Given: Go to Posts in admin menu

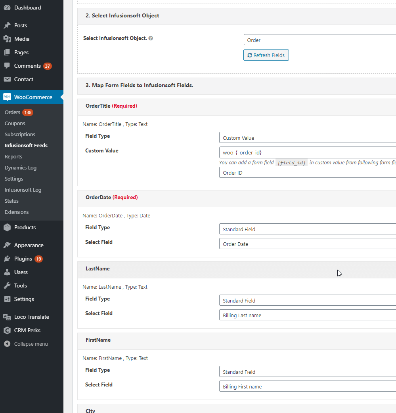Looking at the screenshot, I should (21, 25).
